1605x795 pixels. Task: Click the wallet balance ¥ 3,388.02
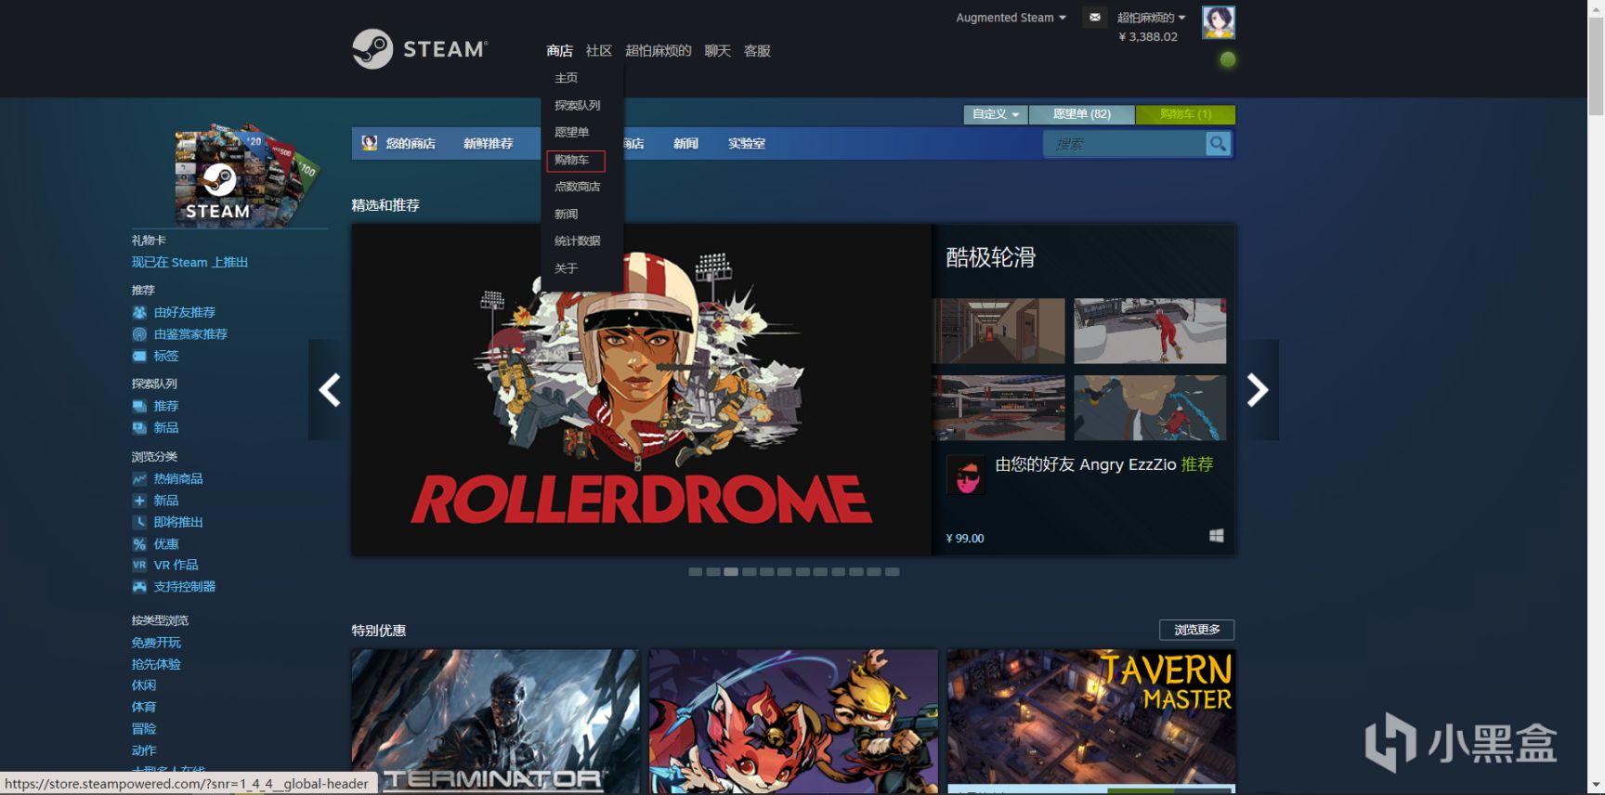click(1148, 37)
